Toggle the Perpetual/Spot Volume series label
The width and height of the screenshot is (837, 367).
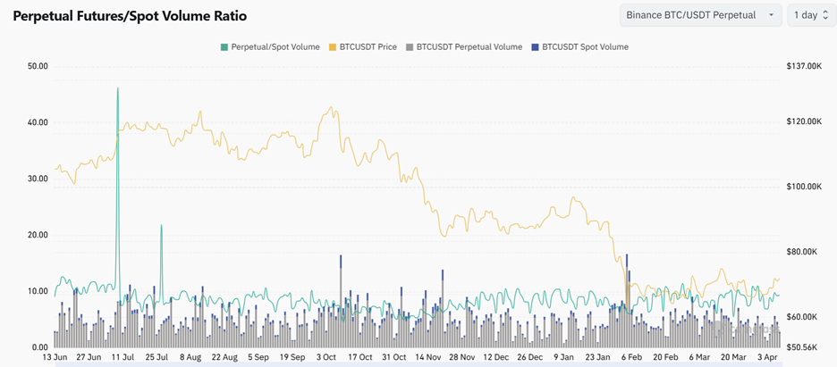click(x=275, y=46)
